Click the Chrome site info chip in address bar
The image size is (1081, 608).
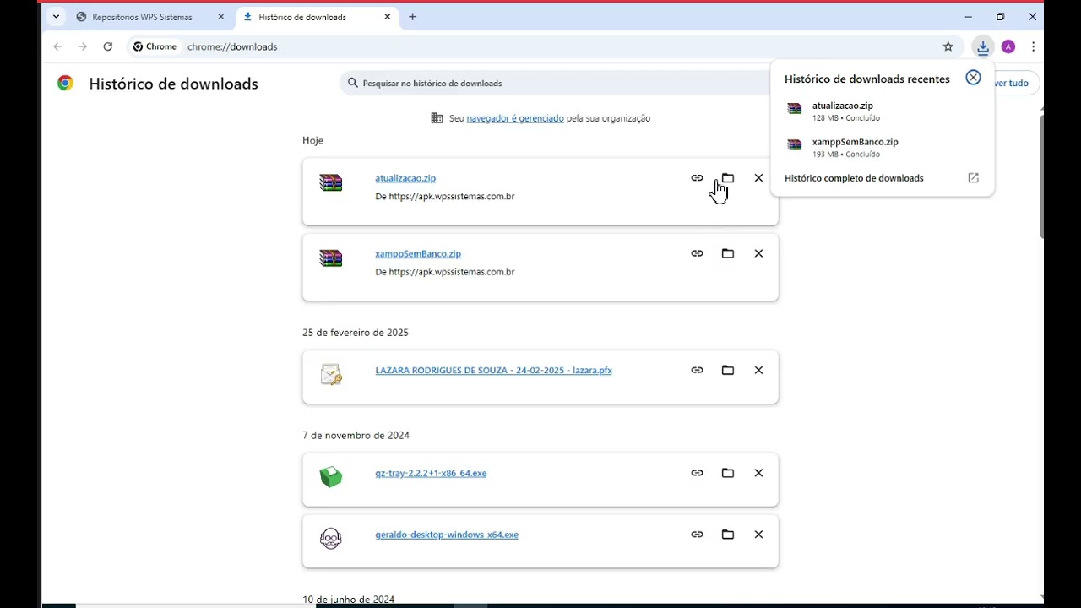pos(155,46)
